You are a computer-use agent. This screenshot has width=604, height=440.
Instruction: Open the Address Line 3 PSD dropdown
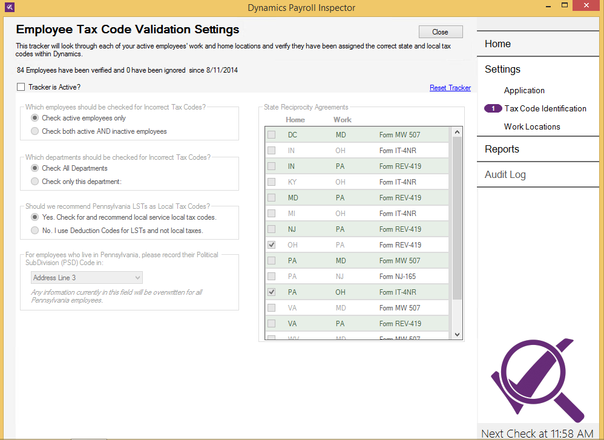coord(87,278)
